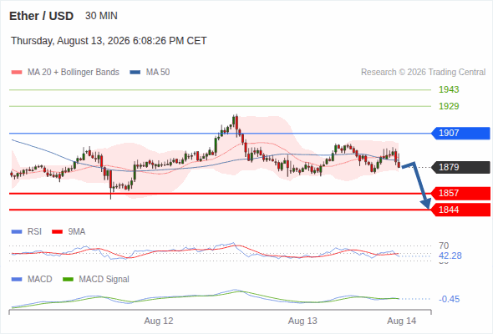The image size is (493, 334).
Task: Click the 1929 resistance level label
Action: point(449,106)
